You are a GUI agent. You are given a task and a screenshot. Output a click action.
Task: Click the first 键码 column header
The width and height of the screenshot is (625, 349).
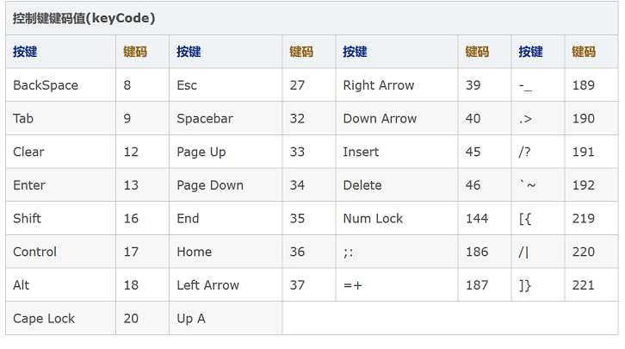(x=135, y=52)
